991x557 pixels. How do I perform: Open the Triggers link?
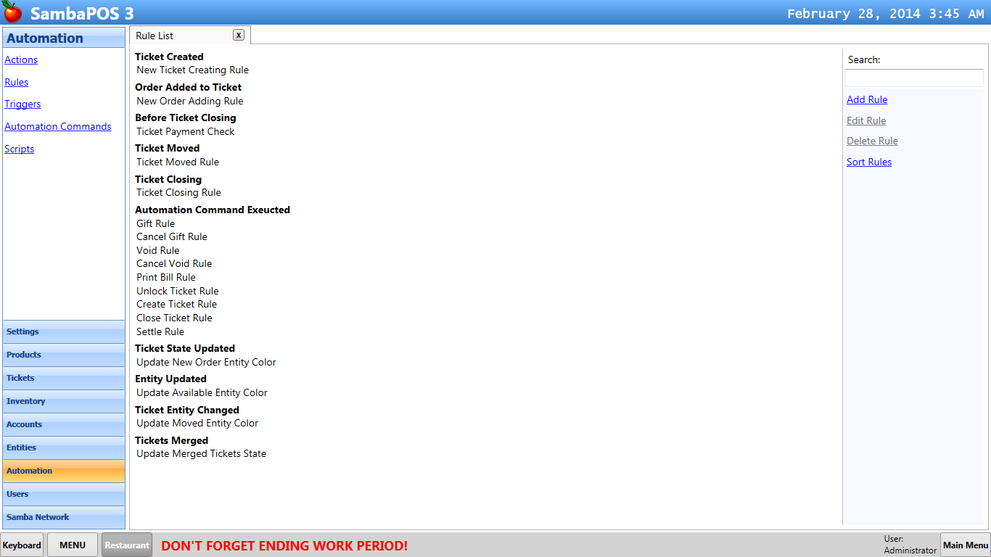click(22, 104)
